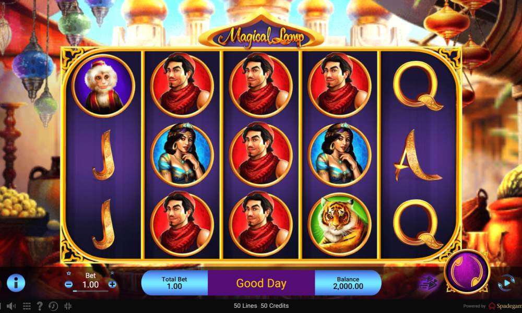
Task: Increase the bet with the plus button
Action: tap(113, 284)
